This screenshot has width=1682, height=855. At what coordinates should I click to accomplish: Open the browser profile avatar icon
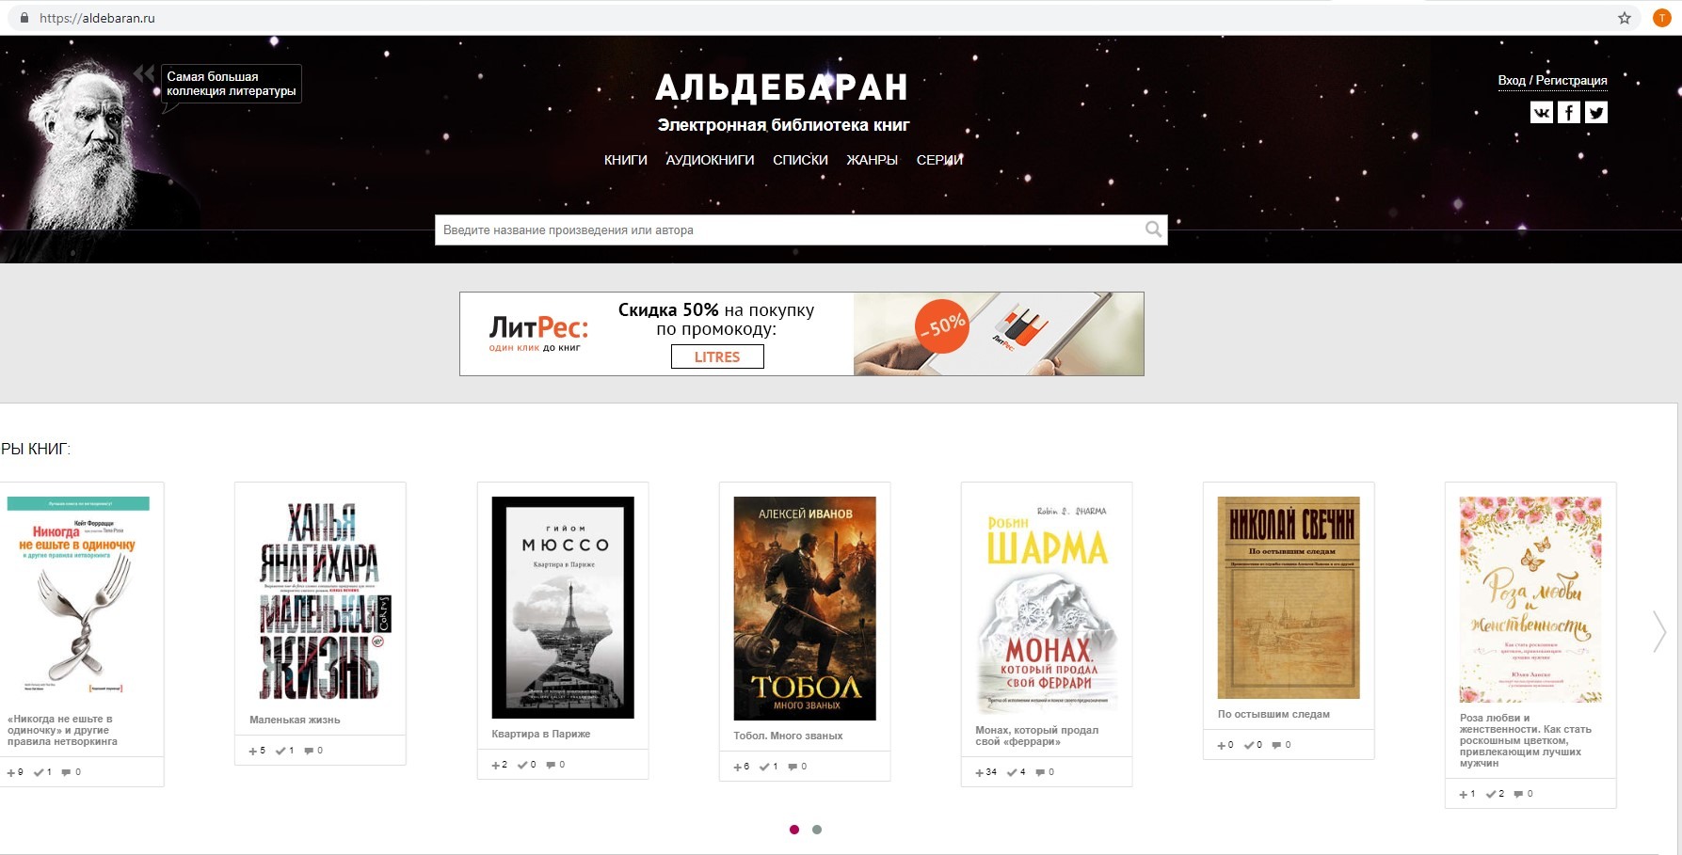1661,18
